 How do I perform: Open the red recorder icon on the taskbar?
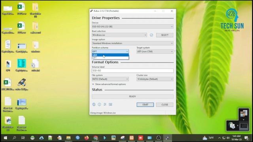[x=141, y=138]
